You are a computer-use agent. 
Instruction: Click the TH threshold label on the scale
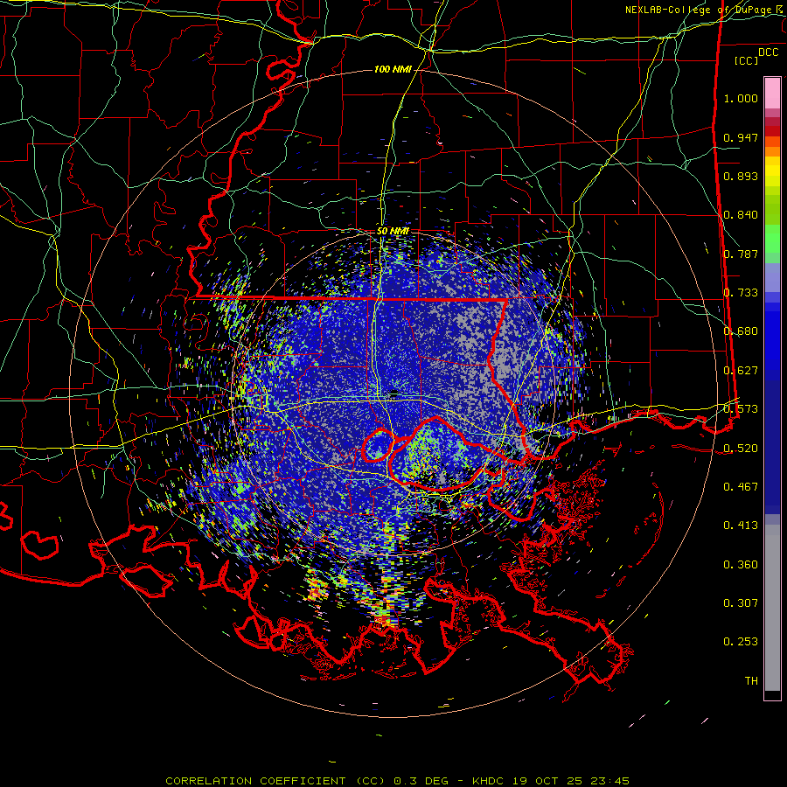click(751, 681)
